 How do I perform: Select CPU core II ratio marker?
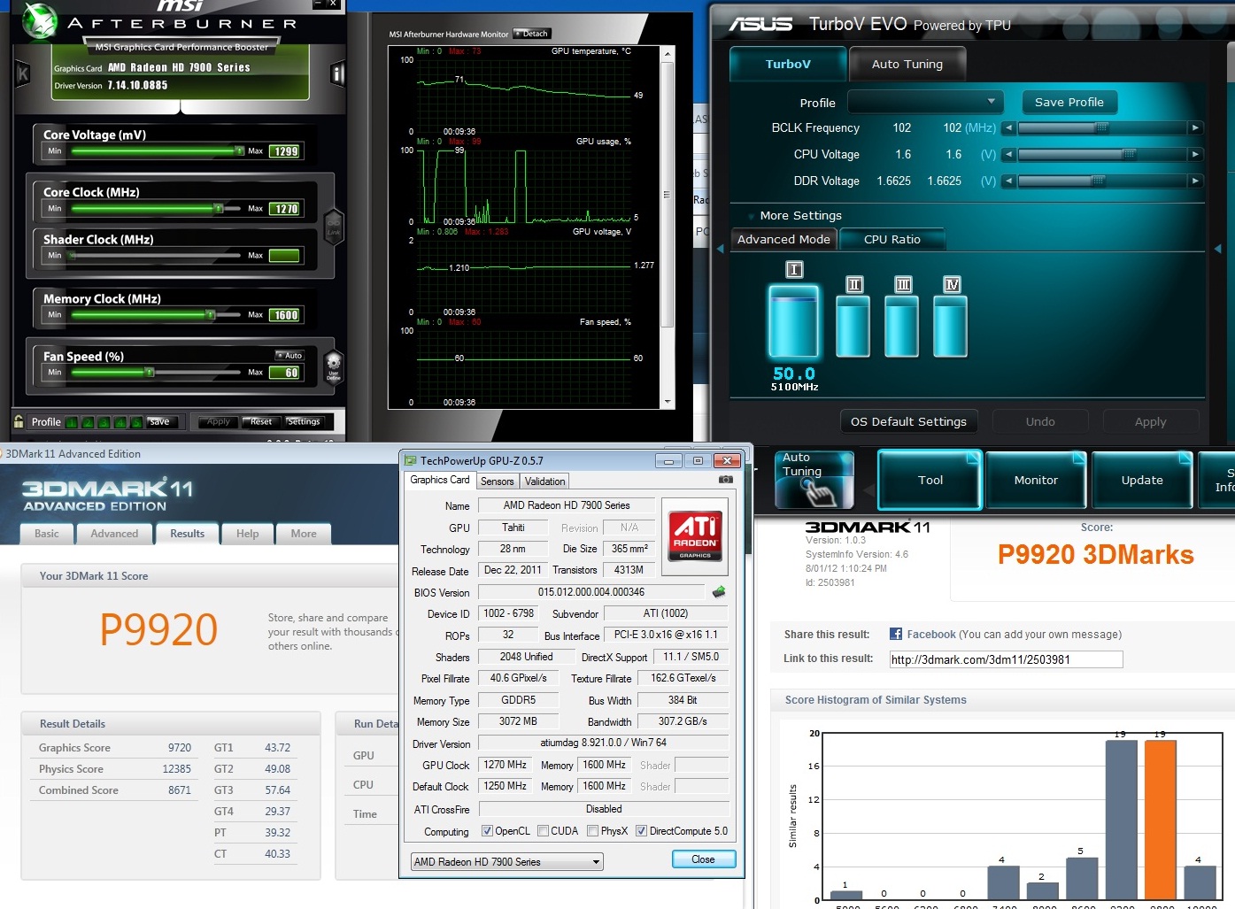pos(854,284)
